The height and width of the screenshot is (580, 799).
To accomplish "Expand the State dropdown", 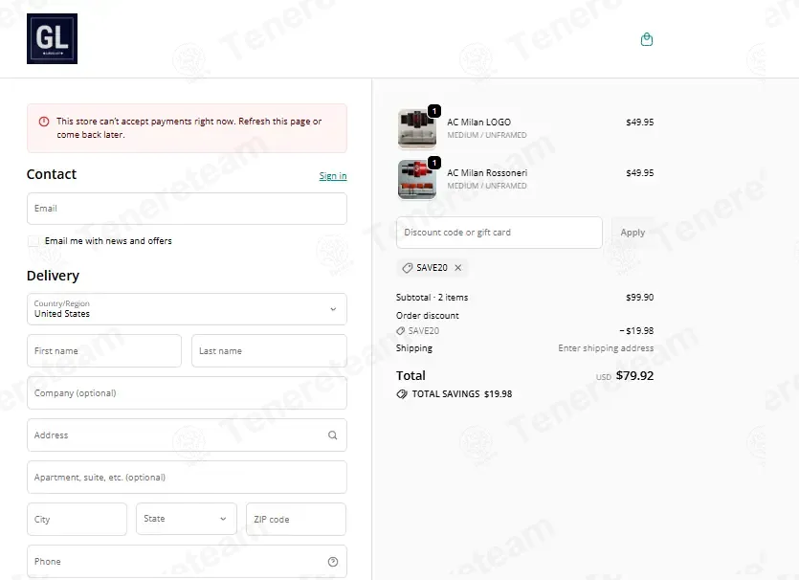I will coord(187,519).
